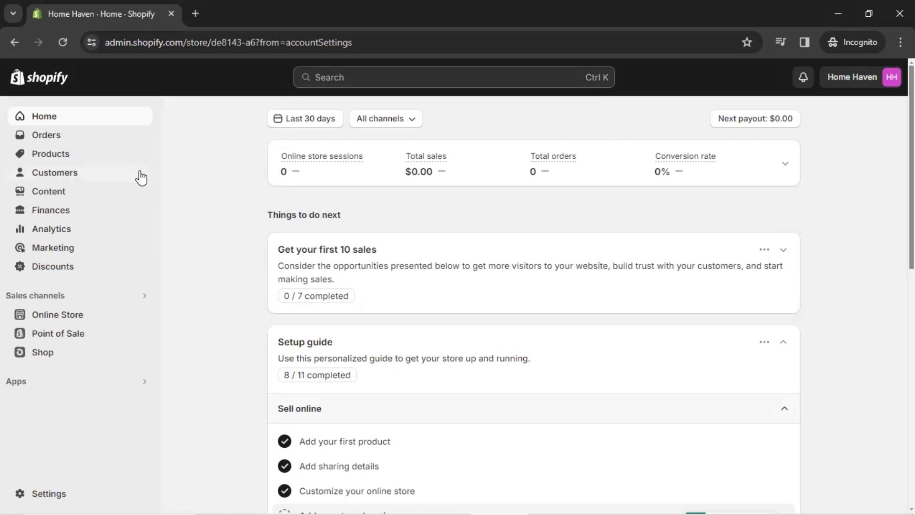This screenshot has width=915, height=515.
Task: Open Analytics dashboard
Action: 51,229
